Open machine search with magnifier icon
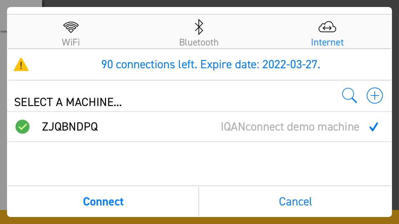Image resolution: width=399 pixels, height=224 pixels. pos(349,96)
